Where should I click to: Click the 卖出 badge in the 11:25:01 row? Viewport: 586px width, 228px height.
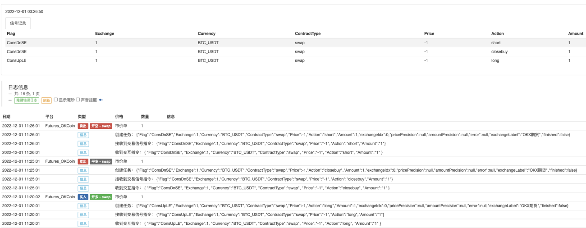pyautogui.click(x=83, y=161)
